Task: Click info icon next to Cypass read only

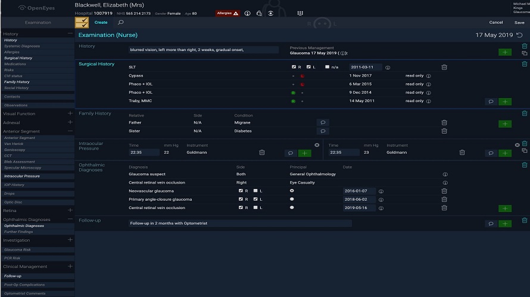Action: click(x=428, y=76)
